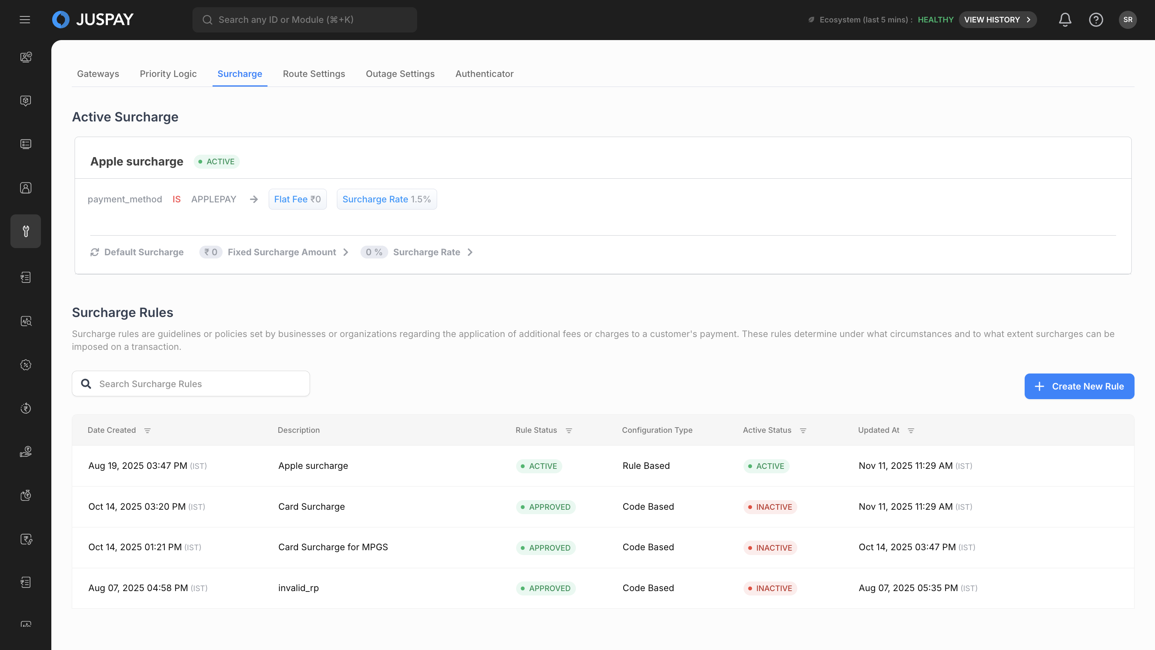The image size is (1155, 650).
Task: Select the Flat Fee ₹0 chip
Action: click(x=297, y=199)
